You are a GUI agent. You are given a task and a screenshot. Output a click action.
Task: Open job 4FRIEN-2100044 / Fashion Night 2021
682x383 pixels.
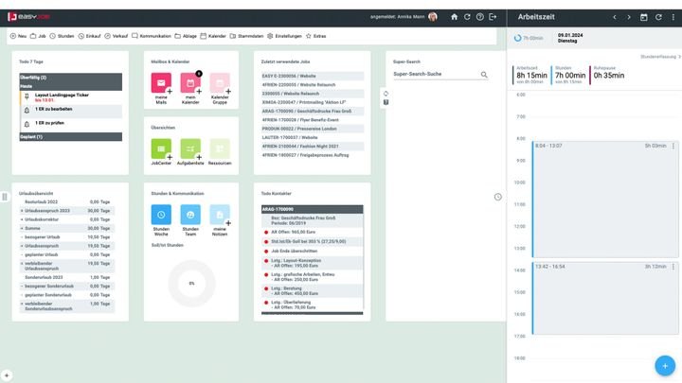click(313, 147)
